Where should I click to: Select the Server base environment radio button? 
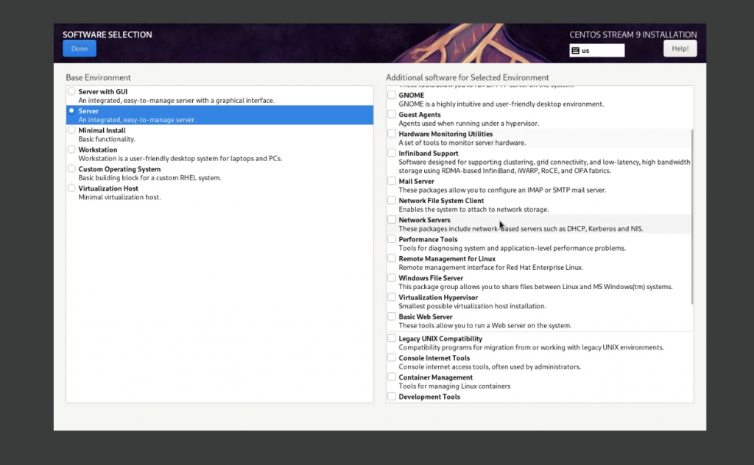point(71,110)
